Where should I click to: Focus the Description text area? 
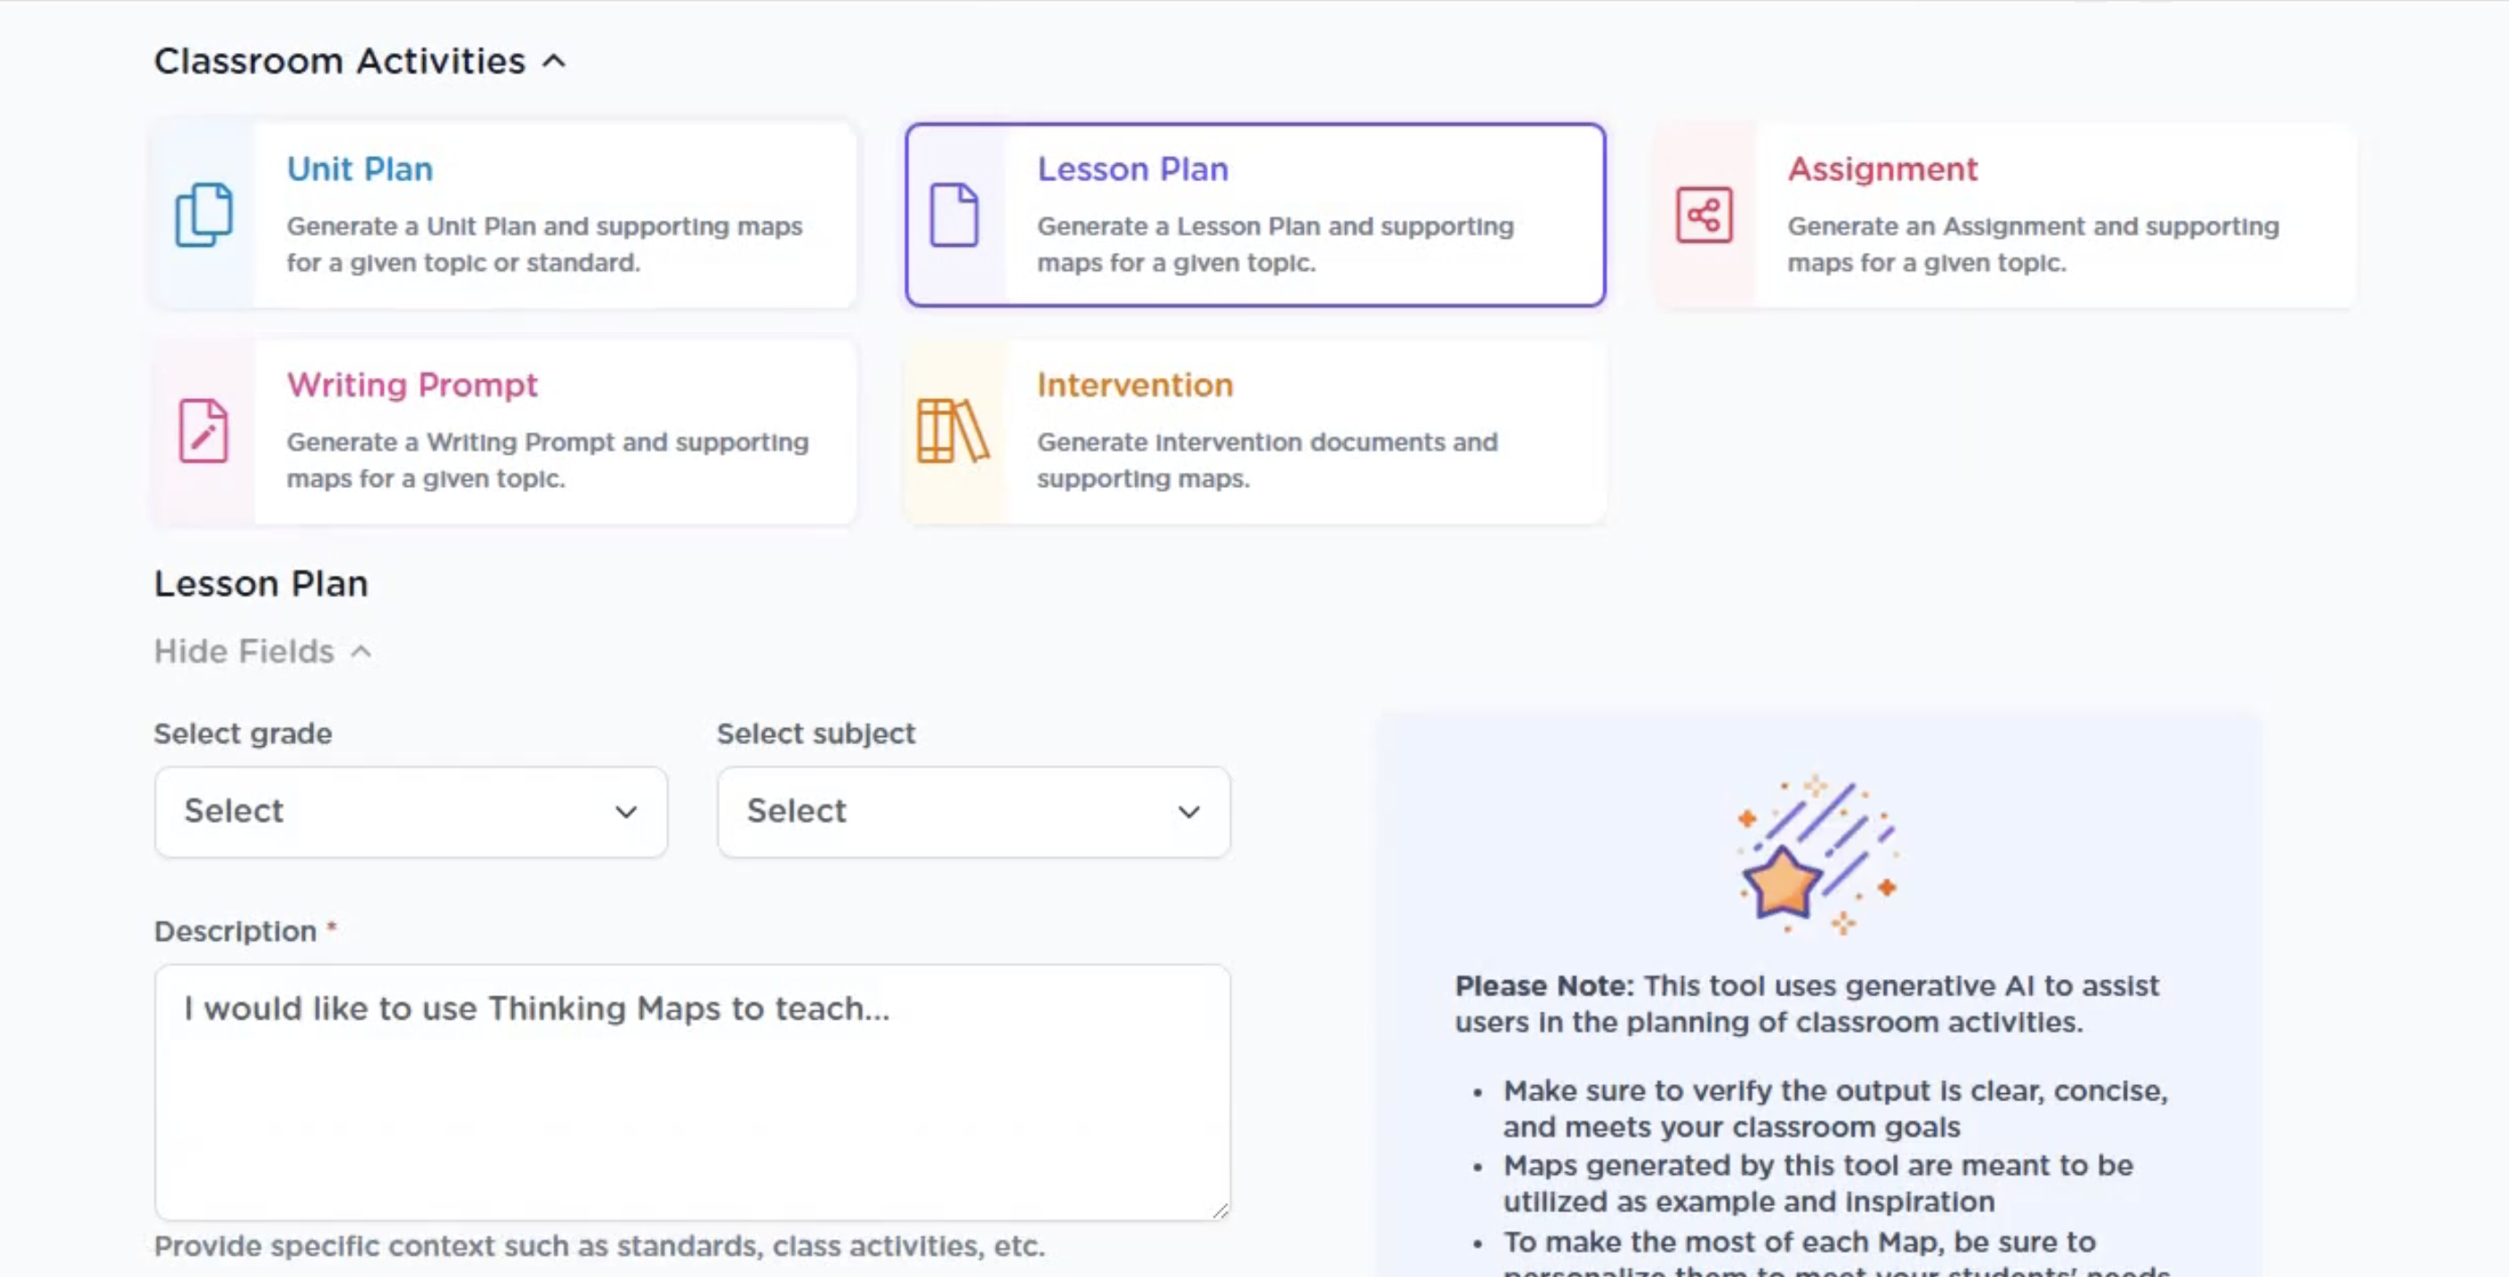pos(692,1092)
